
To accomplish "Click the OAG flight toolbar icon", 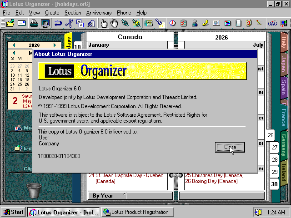I will 272,23.
